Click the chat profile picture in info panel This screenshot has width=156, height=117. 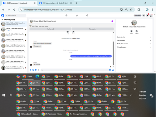tap(134, 22)
